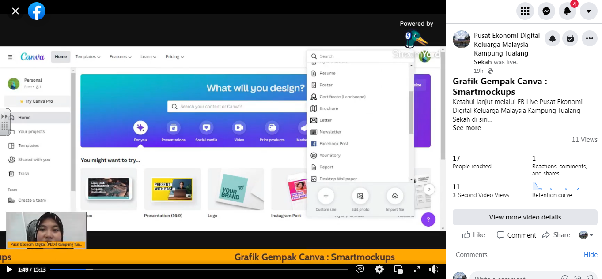Advance the template carousel right arrow
Screen dimensions: 602x279
pyautogui.click(x=429, y=190)
